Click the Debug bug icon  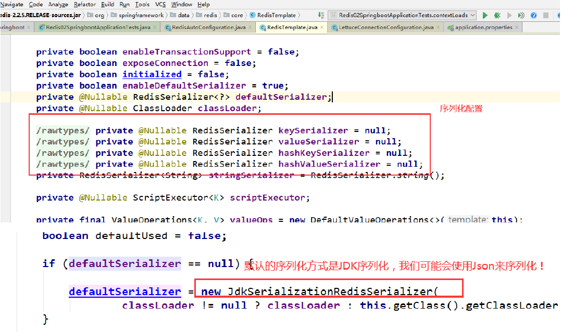pos(497,16)
